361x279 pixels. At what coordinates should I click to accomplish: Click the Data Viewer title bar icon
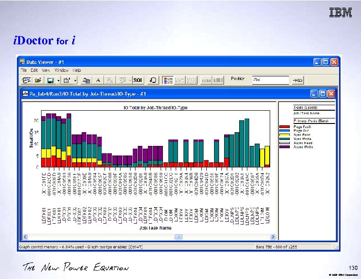coord(22,62)
